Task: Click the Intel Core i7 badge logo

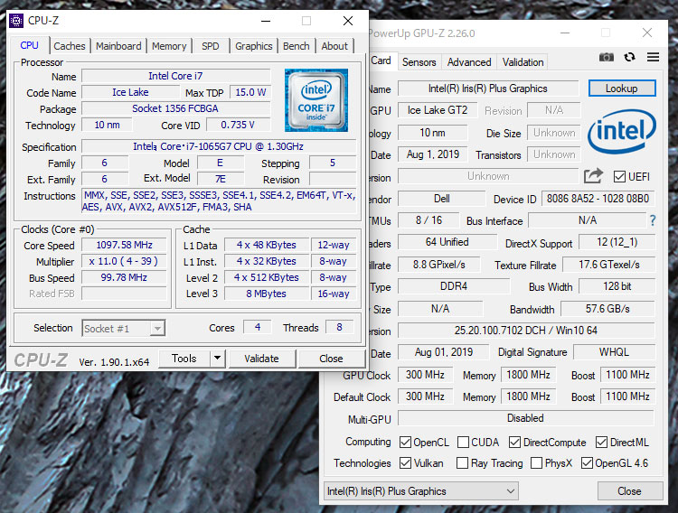Action: pyautogui.click(x=316, y=100)
